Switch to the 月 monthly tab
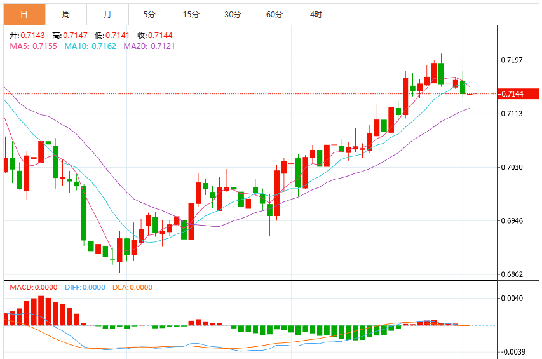The width and height of the screenshot is (542, 359). click(x=107, y=14)
